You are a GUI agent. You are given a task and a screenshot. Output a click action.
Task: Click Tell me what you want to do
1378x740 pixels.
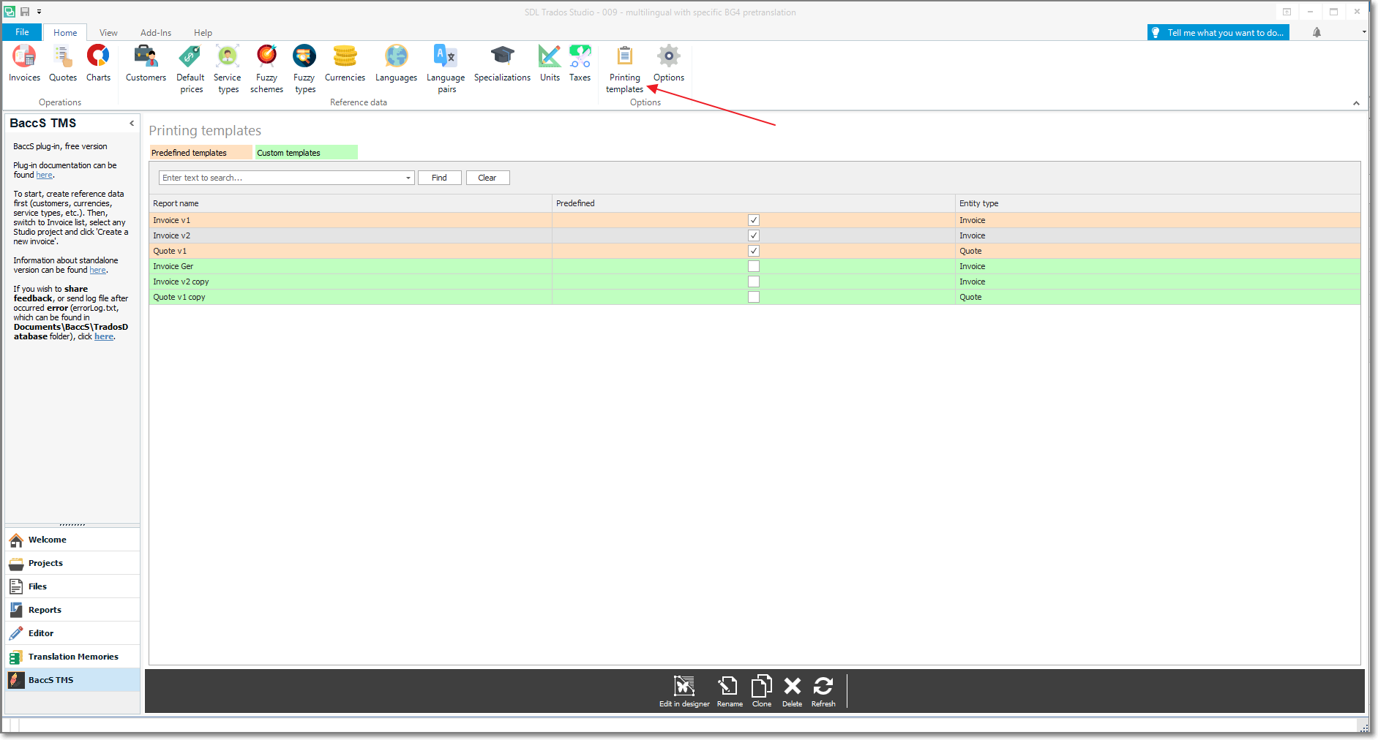(x=1218, y=32)
